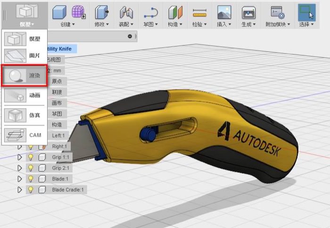Choose 面片 workspace in the dropdown list
This screenshot has width=330, height=228.
(x=25, y=55)
